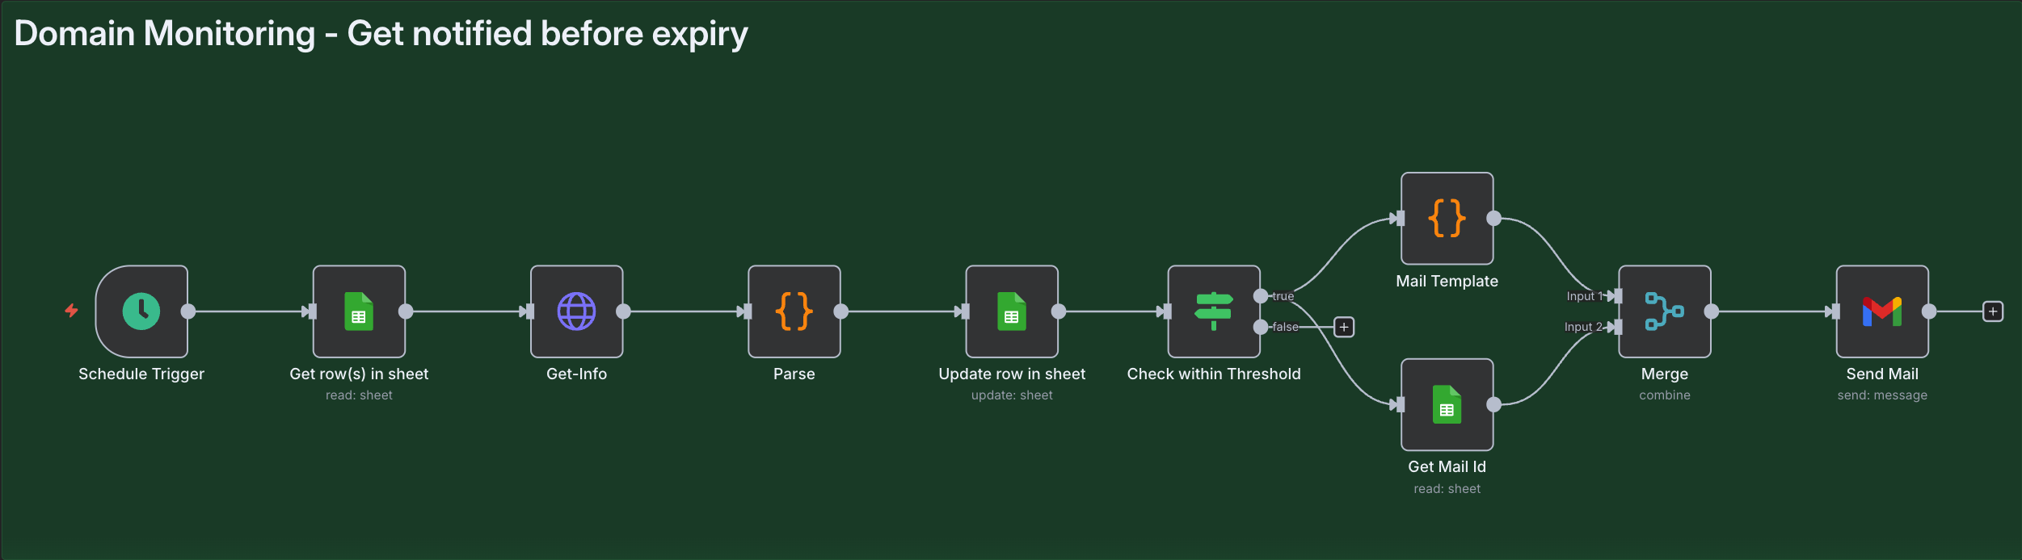Image resolution: width=2022 pixels, height=560 pixels.
Task: Select the Mail Template code node
Action: pyautogui.click(x=1447, y=219)
